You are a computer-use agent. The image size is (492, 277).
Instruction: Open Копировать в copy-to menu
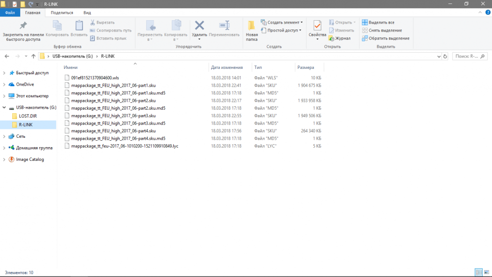[176, 31]
